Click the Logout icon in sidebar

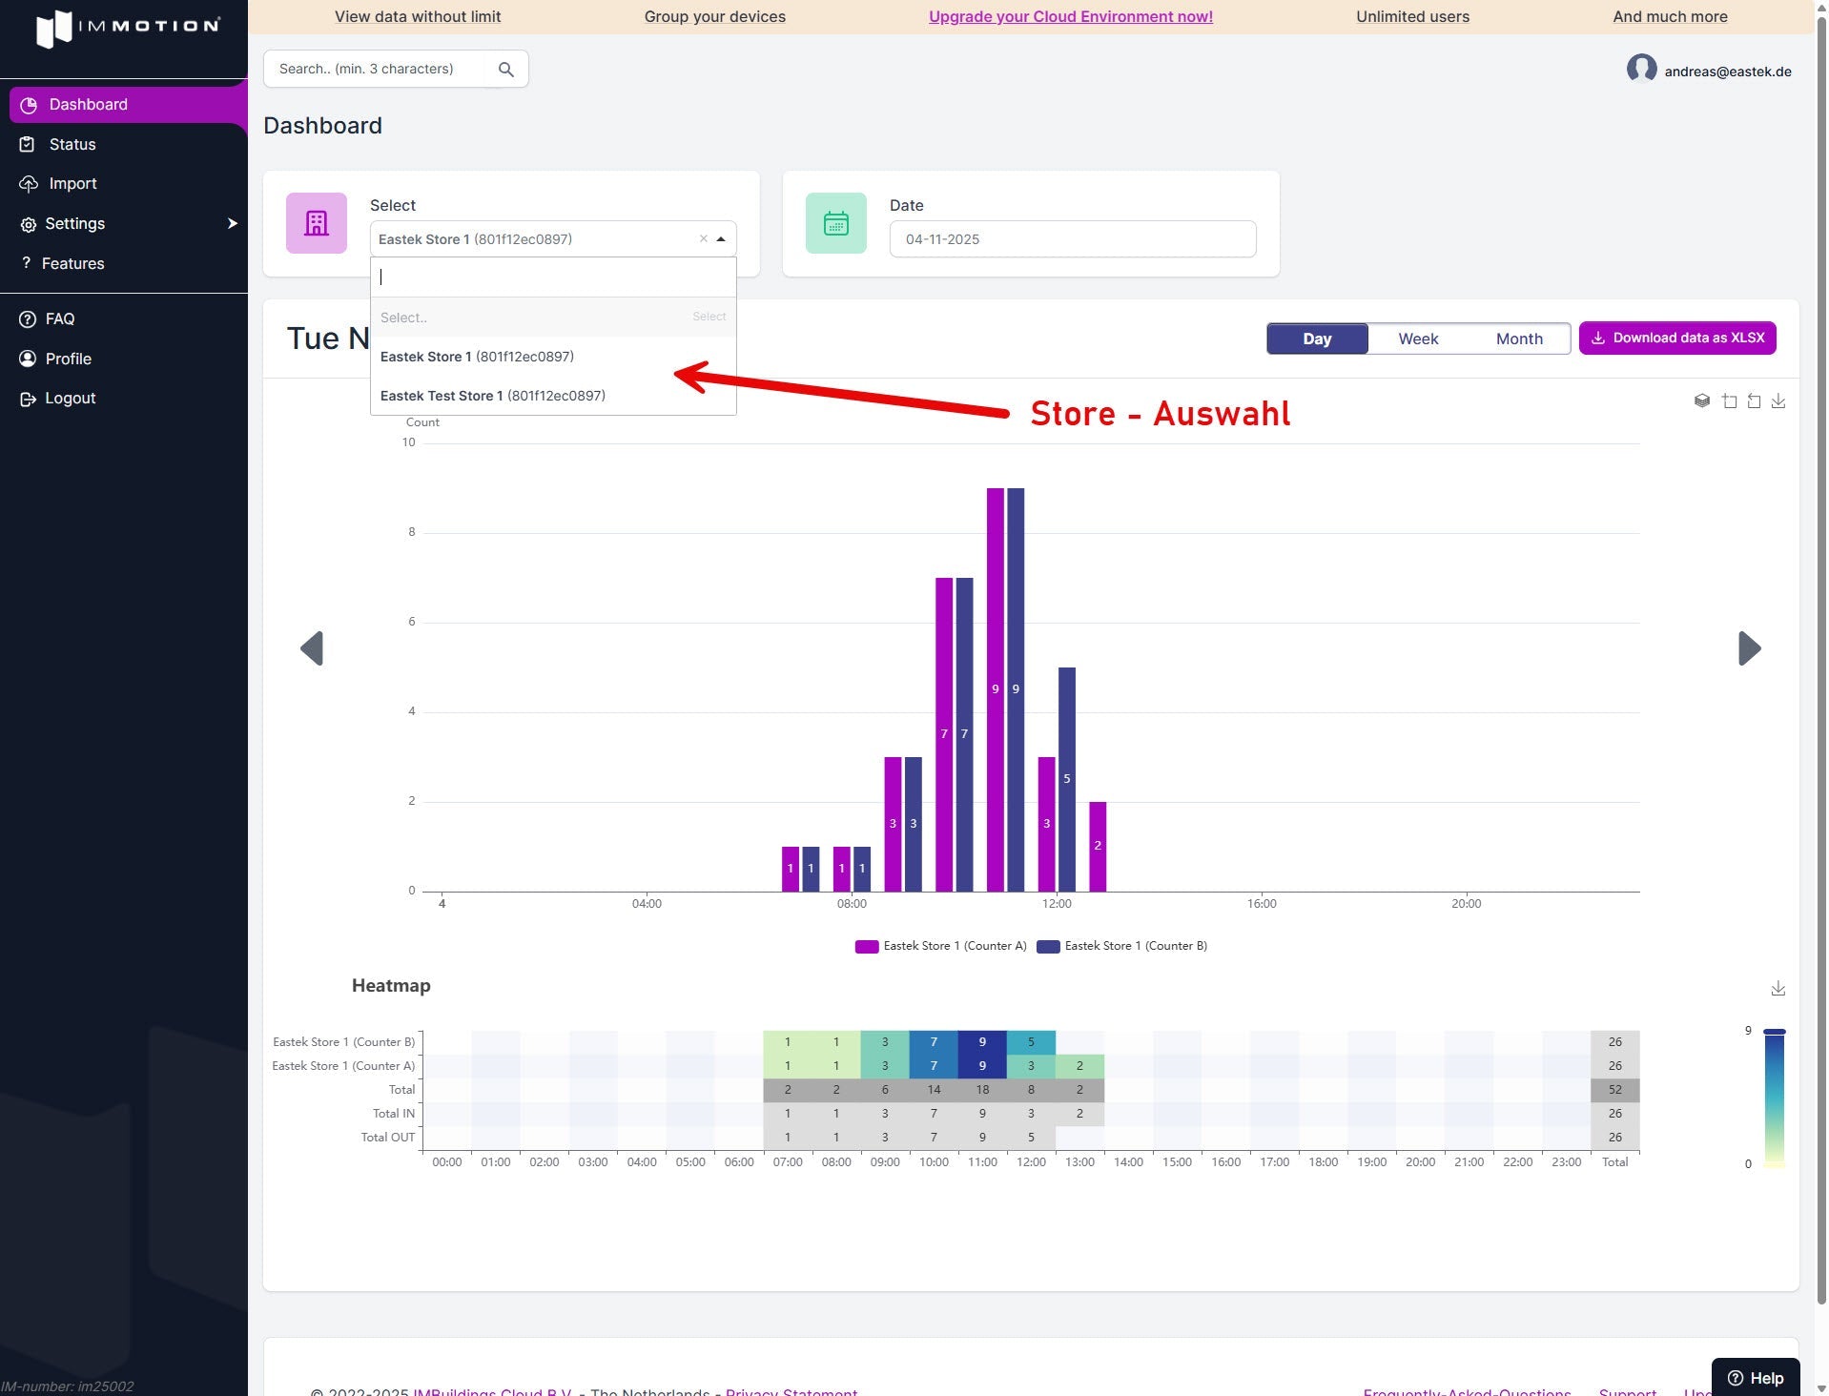[x=27, y=398]
